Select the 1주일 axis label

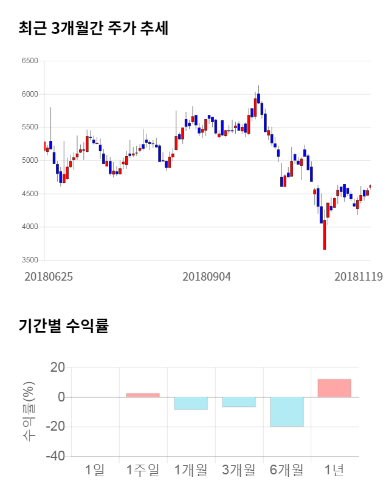pyautogui.click(x=143, y=470)
